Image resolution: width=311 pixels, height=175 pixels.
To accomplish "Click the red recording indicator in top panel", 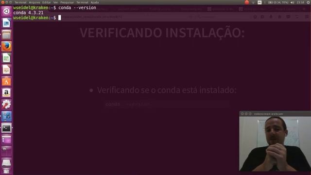I will [247, 2].
